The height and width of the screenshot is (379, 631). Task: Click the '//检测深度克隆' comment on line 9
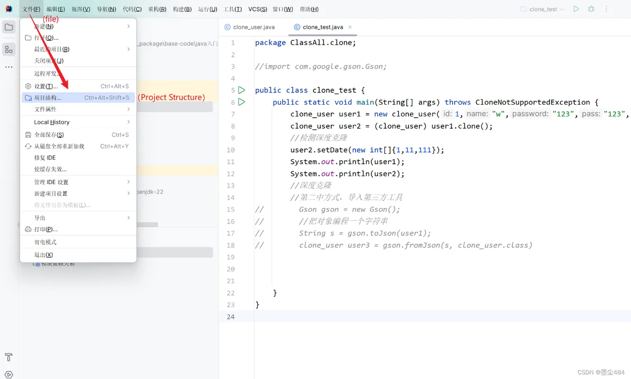[x=319, y=138]
